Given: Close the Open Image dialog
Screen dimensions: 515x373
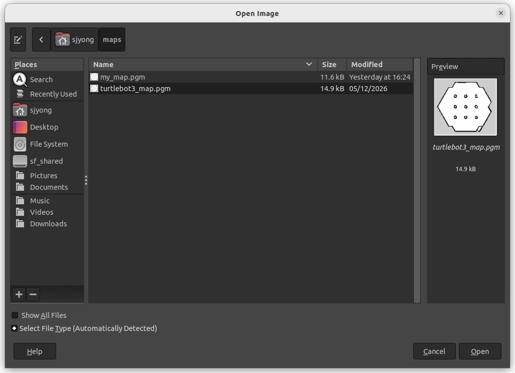Looking at the screenshot, I should coord(500,13).
